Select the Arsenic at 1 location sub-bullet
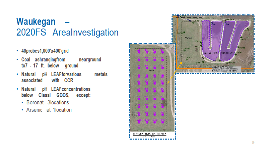Screen dimensions: 268x151 pyautogui.click(x=49, y=110)
